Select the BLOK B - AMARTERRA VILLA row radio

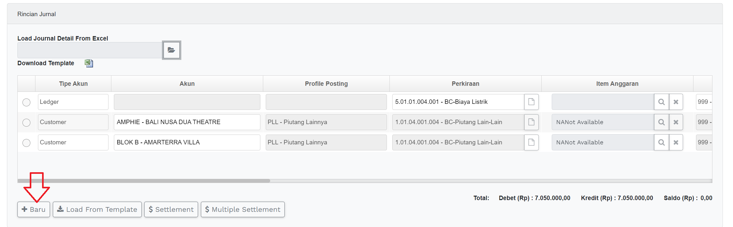[27, 143]
